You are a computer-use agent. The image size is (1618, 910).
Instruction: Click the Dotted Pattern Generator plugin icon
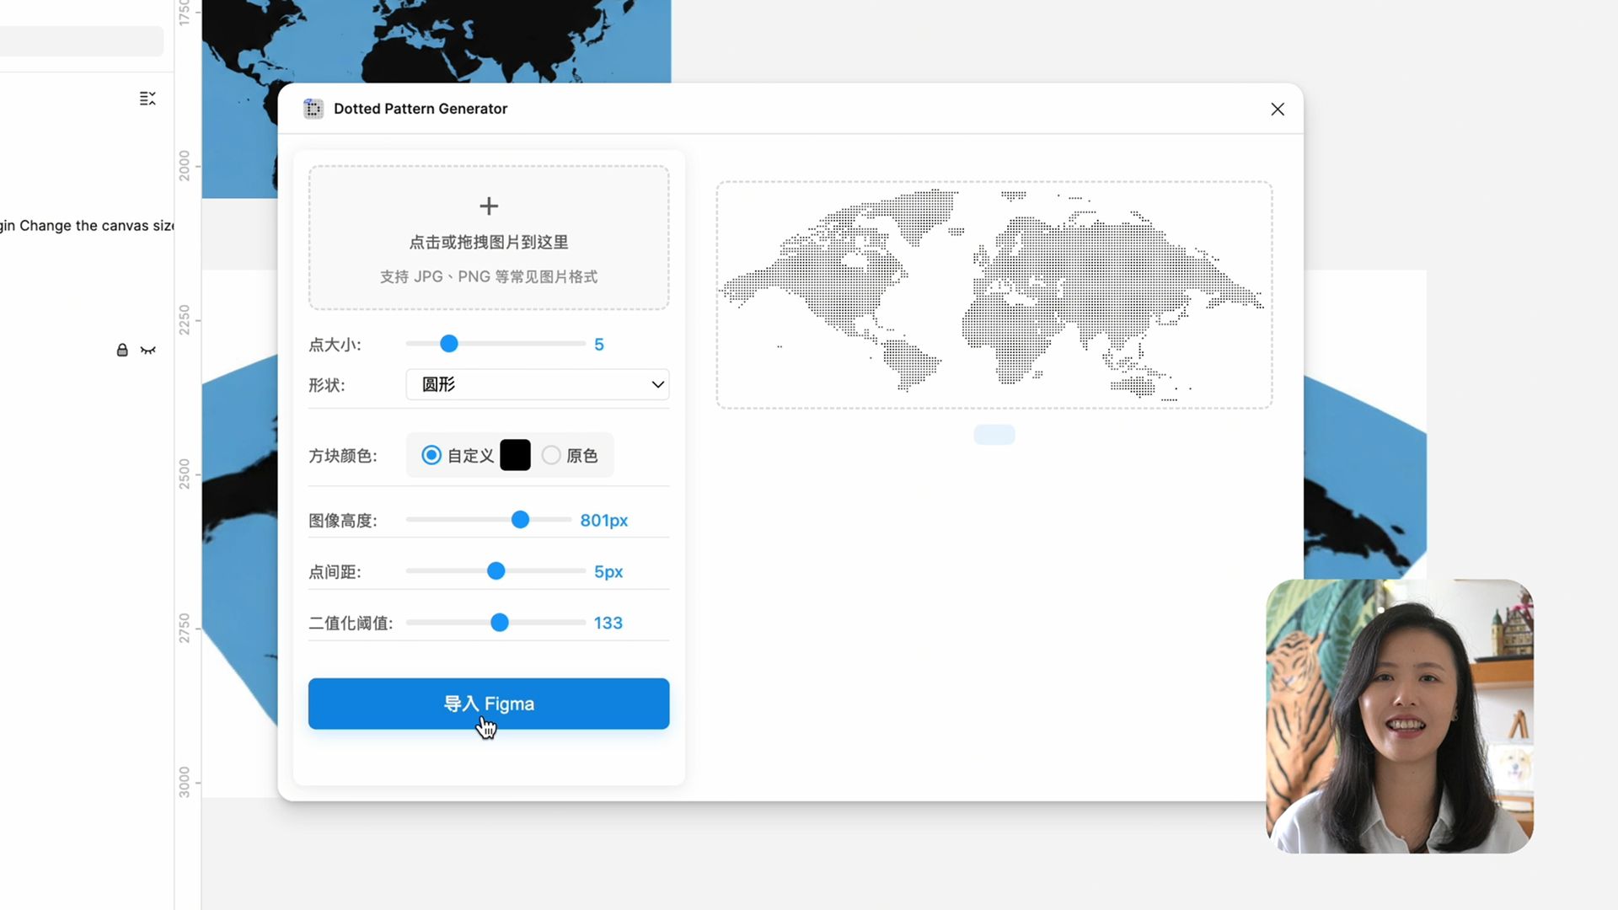313,109
